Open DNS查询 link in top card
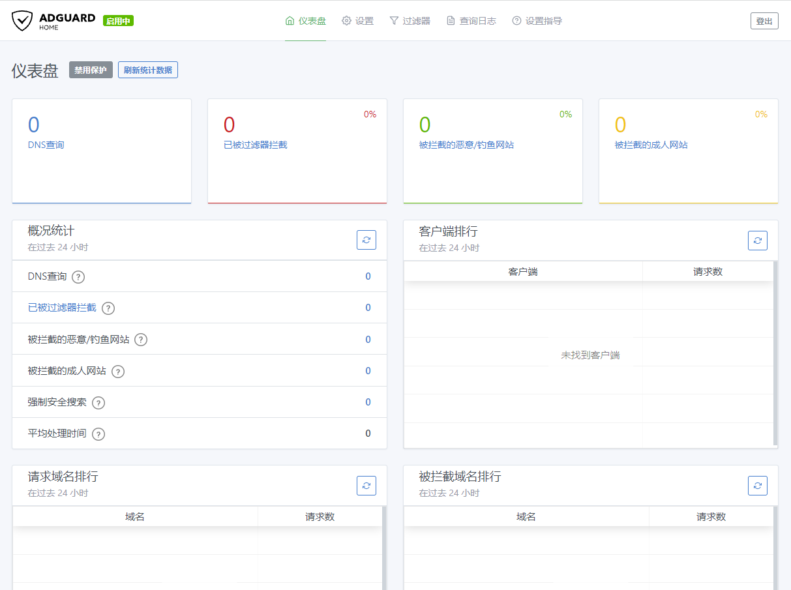 [x=46, y=145]
